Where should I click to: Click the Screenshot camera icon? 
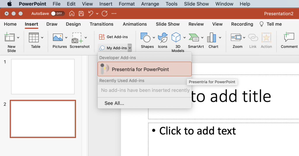point(77,38)
